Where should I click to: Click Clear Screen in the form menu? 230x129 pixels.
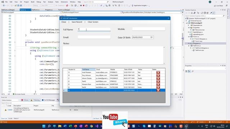(x=93, y=22)
